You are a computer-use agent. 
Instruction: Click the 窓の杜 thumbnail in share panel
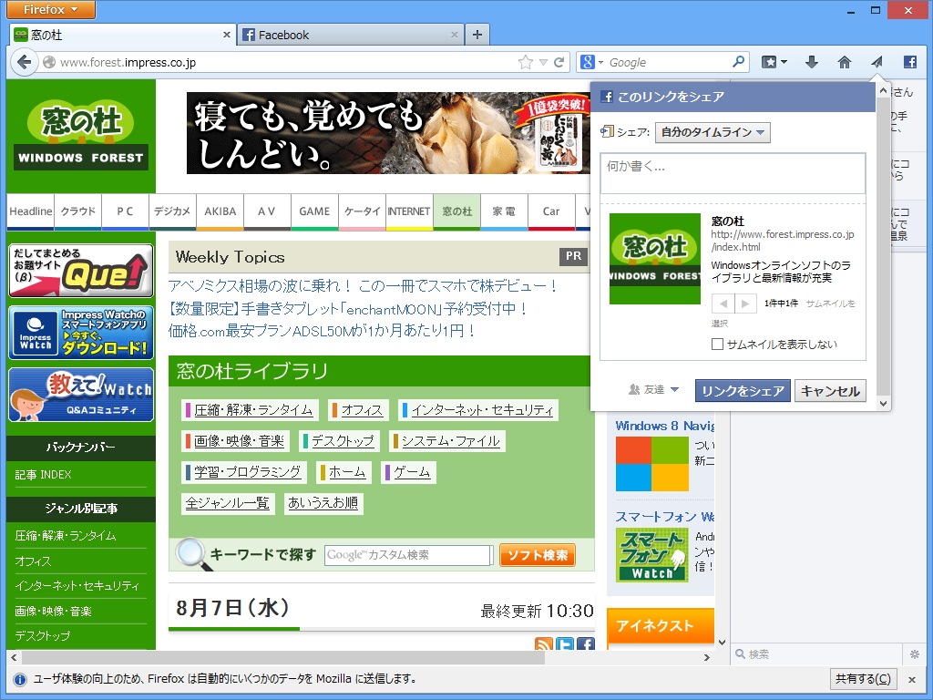click(x=654, y=259)
